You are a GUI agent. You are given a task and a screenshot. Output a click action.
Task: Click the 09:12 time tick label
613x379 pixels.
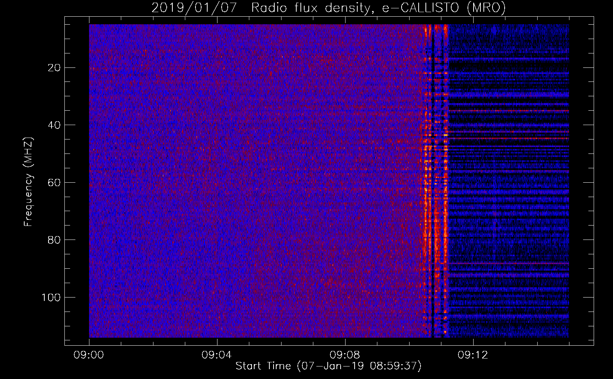click(x=473, y=355)
